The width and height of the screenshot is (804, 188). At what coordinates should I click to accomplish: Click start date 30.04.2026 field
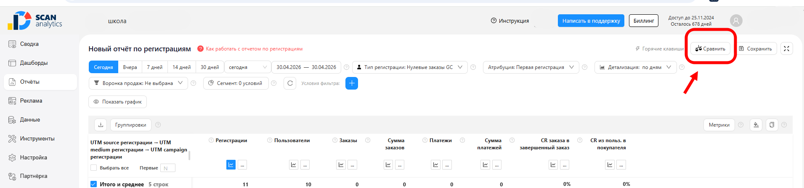click(289, 67)
